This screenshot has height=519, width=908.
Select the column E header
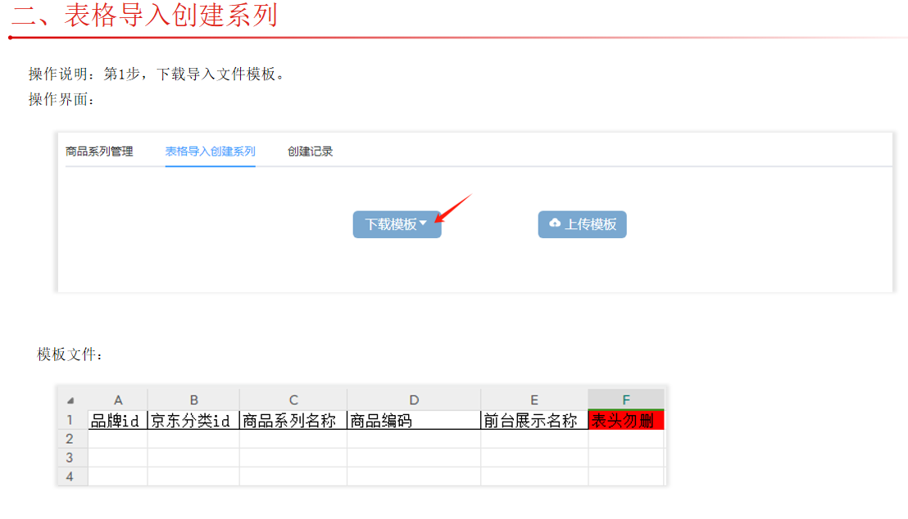click(x=534, y=399)
